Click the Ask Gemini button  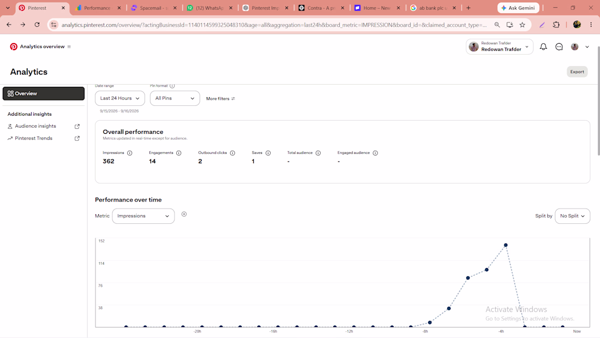(x=519, y=8)
